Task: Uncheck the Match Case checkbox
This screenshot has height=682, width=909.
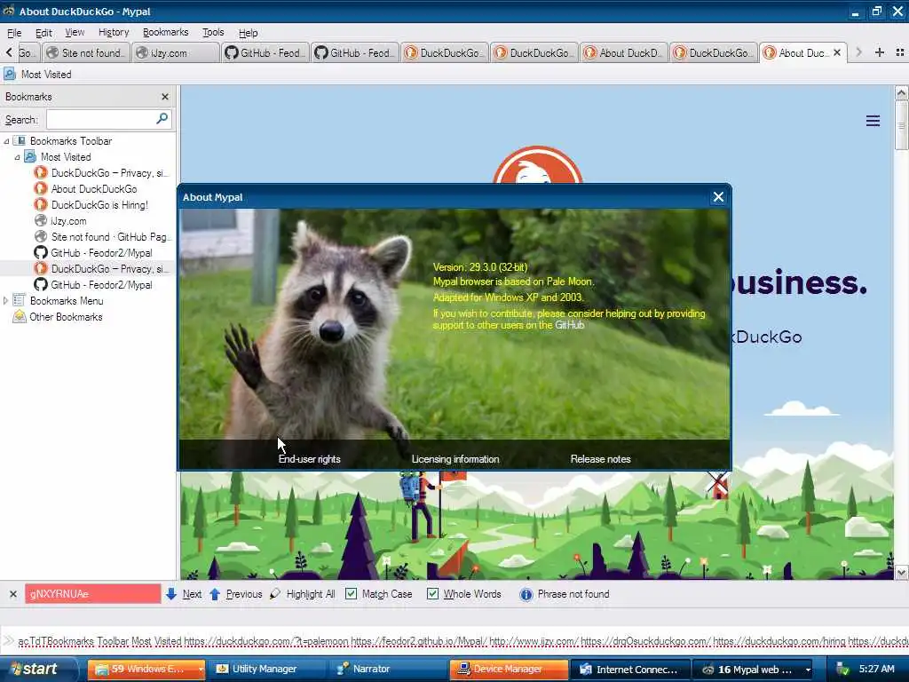Action: click(x=351, y=594)
